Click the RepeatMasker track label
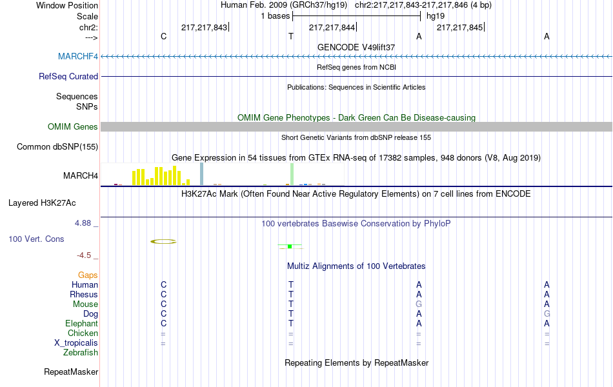Viewport: 613px width, 387px height. click(x=71, y=372)
